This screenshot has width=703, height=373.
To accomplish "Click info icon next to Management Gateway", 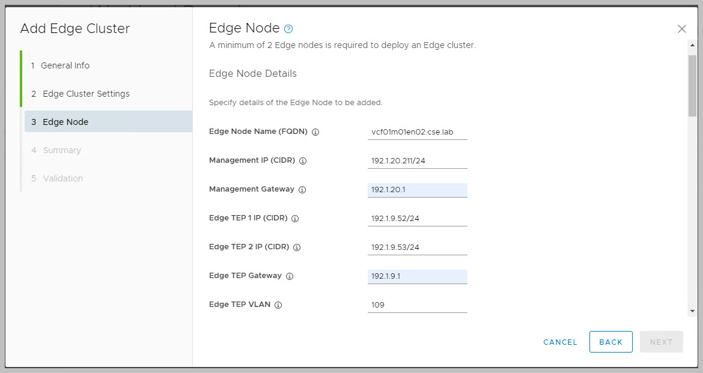I will tap(302, 190).
